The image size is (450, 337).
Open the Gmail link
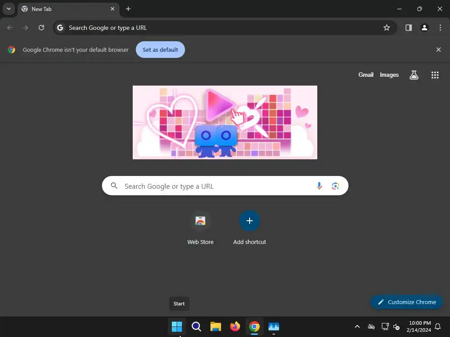366,75
